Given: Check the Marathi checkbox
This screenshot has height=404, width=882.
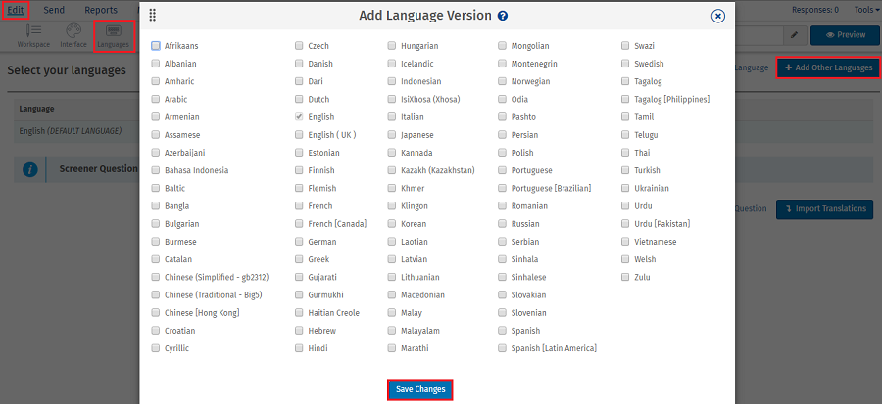Looking at the screenshot, I should click(x=391, y=348).
